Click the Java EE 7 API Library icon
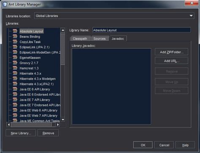This screenshot has height=153, width=200. (x=15, y=100)
